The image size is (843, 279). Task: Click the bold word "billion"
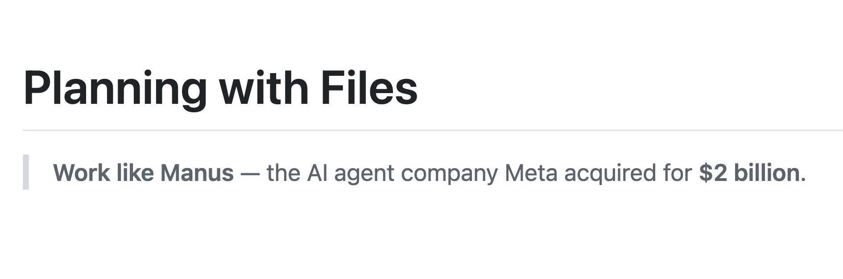pyautogui.click(x=767, y=173)
